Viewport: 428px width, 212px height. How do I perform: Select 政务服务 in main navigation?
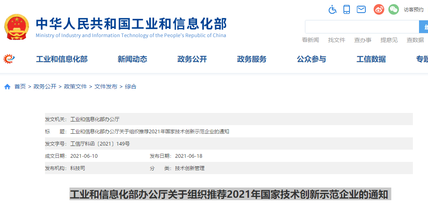252,59
